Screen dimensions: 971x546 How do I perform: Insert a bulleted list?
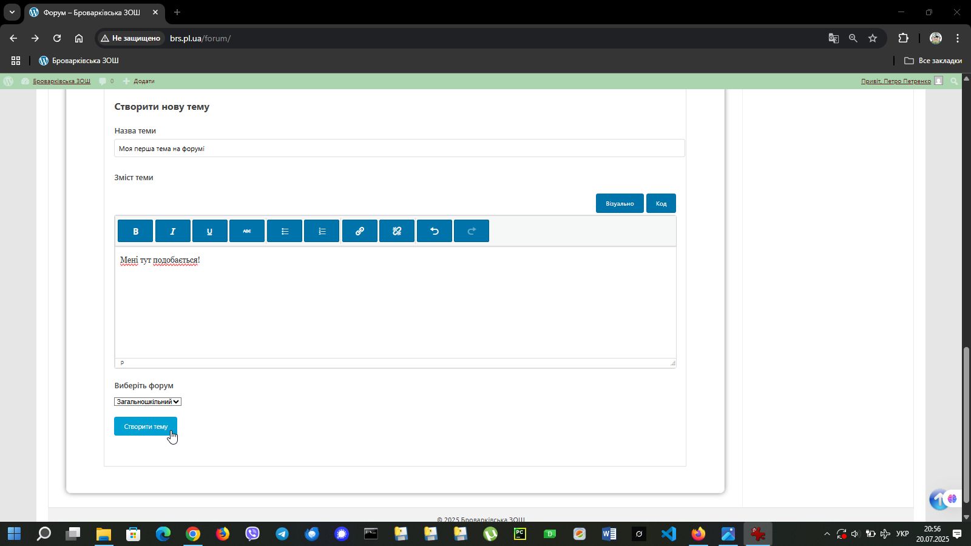(x=285, y=231)
